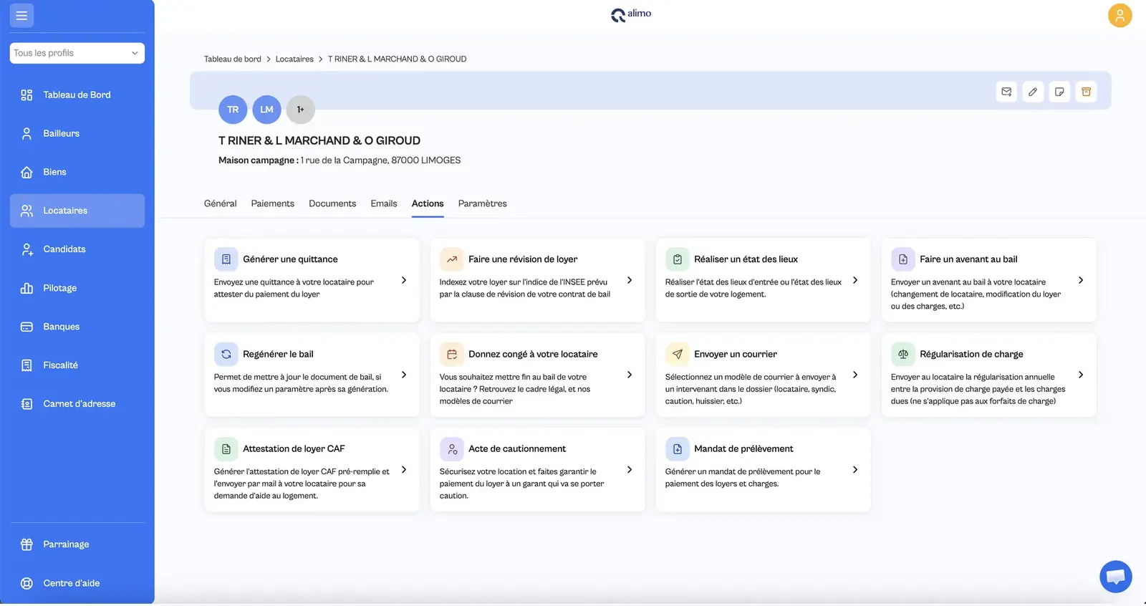Click the Carnet d'adresse icon
1146x606 pixels.
click(x=27, y=404)
